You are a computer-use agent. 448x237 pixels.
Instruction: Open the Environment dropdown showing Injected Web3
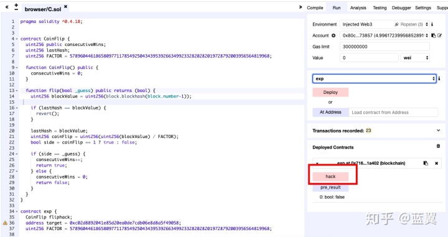click(385, 24)
